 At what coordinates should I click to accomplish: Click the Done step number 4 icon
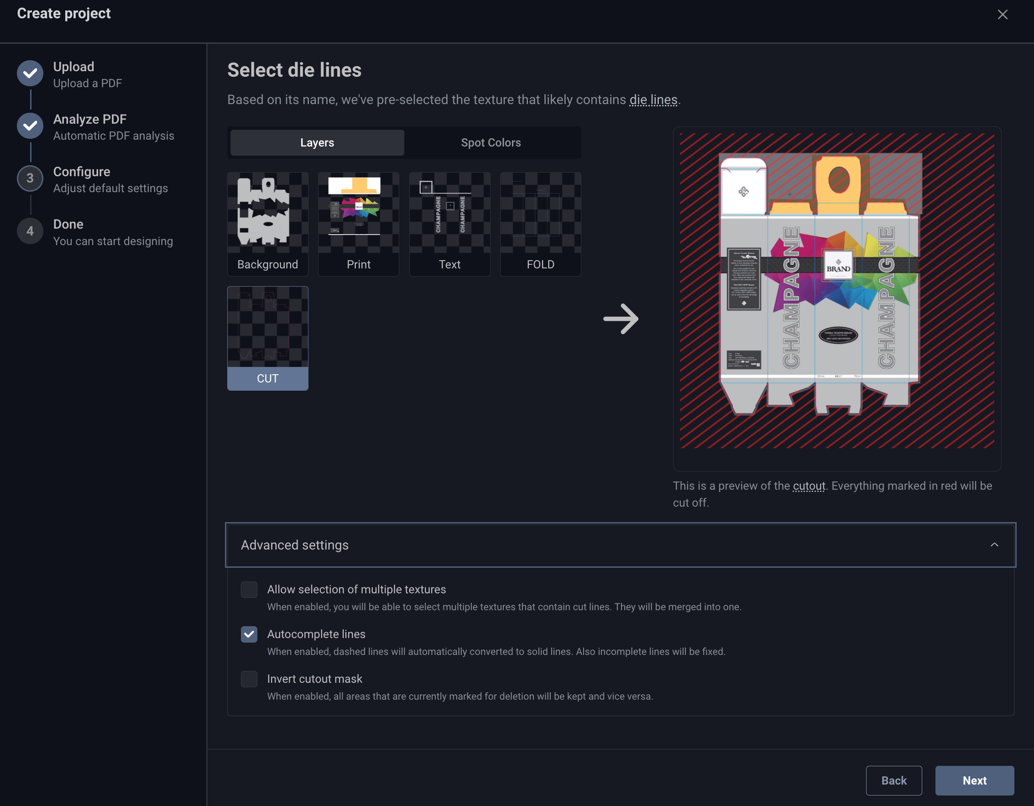tap(30, 231)
